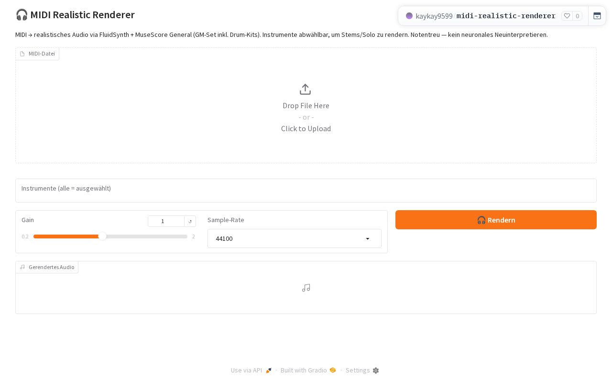Click the Drop File Here text
The width and height of the screenshot is (612, 383).
[306, 105]
